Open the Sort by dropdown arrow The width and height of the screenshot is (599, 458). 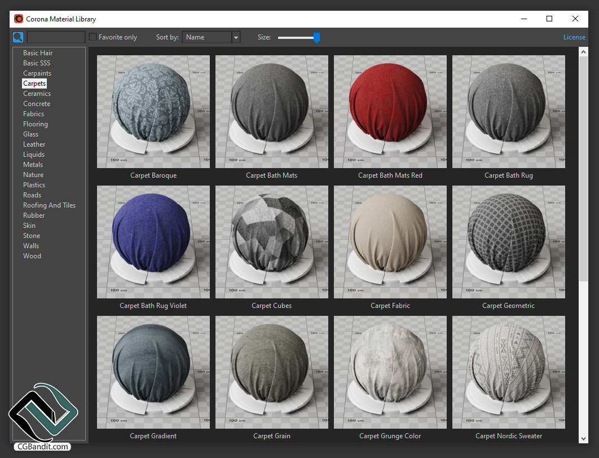click(236, 37)
